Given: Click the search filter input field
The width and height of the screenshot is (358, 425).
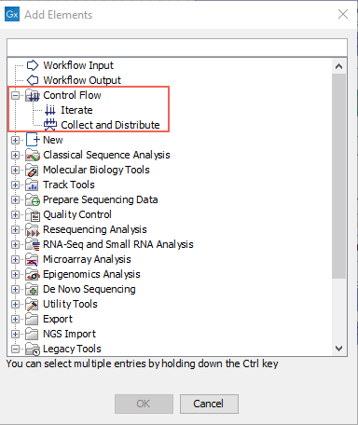Looking at the screenshot, I should coord(177,48).
